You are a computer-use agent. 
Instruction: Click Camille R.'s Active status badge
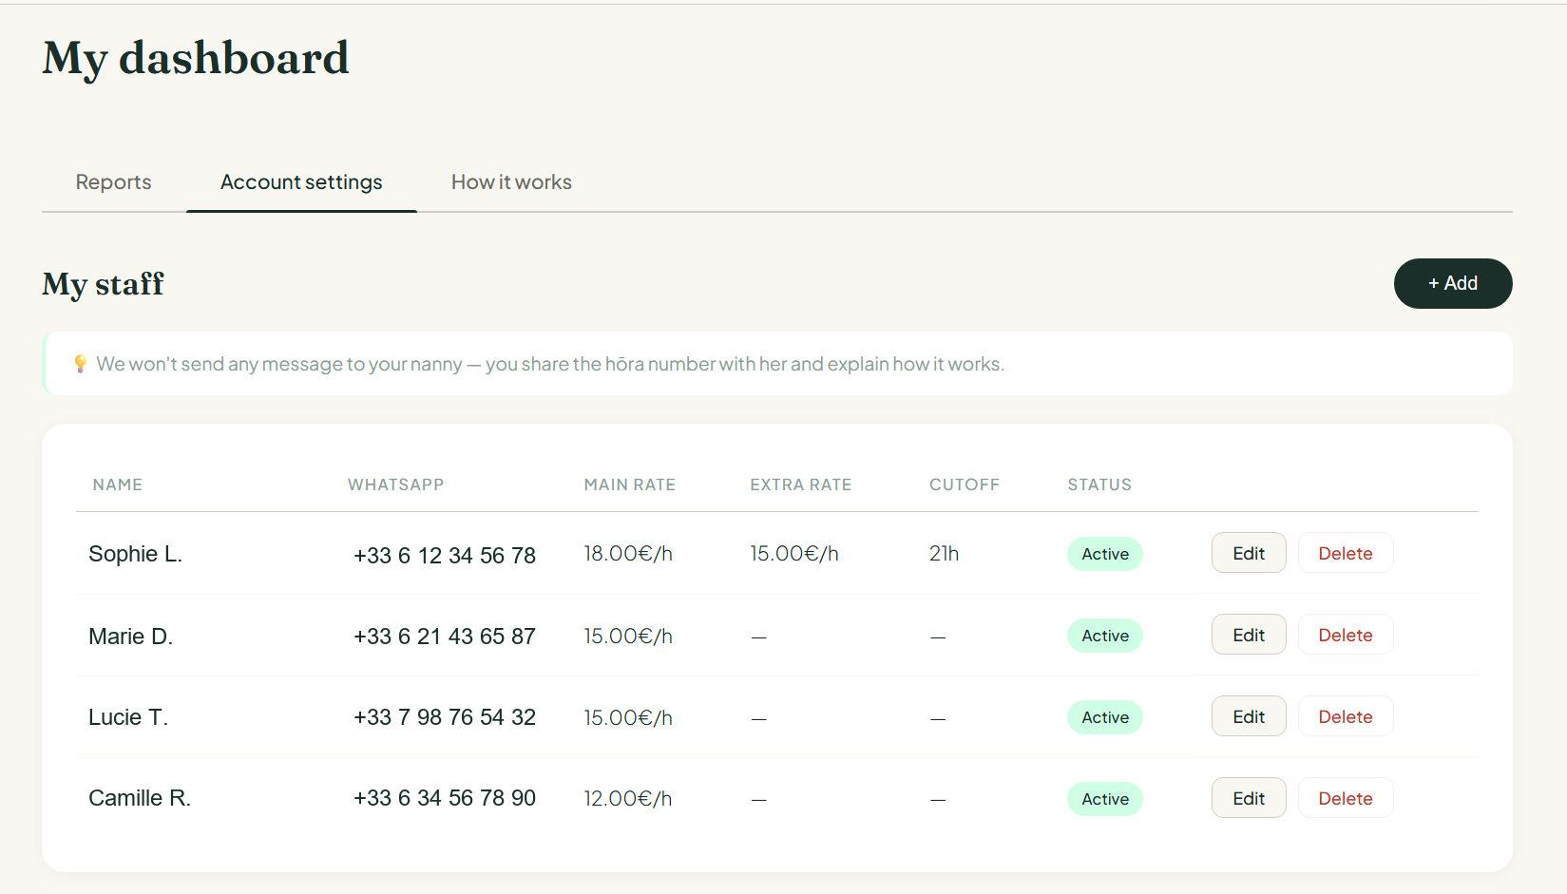click(1104, 799)
